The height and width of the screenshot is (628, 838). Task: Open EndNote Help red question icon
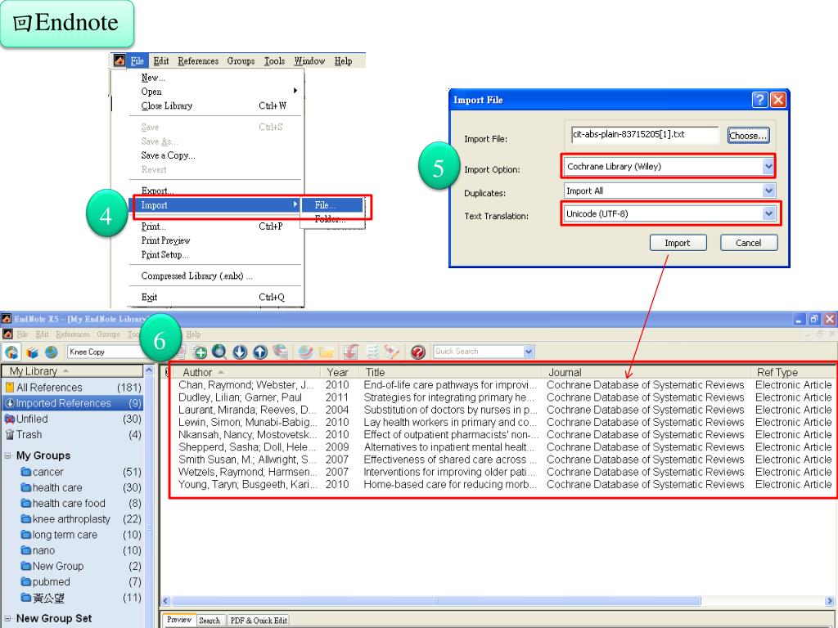(x=418, y=352)
